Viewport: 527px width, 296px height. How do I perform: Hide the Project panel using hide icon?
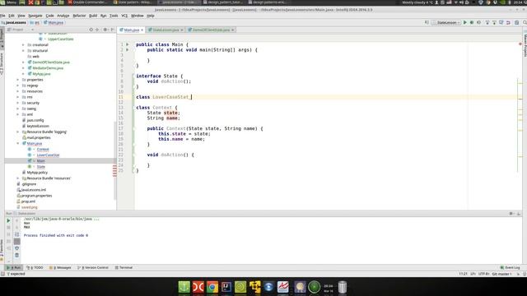coord(113,30)
